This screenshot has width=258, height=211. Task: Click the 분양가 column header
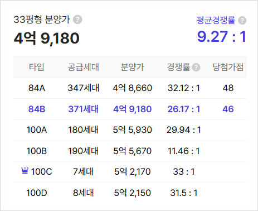tap(132, 67)
